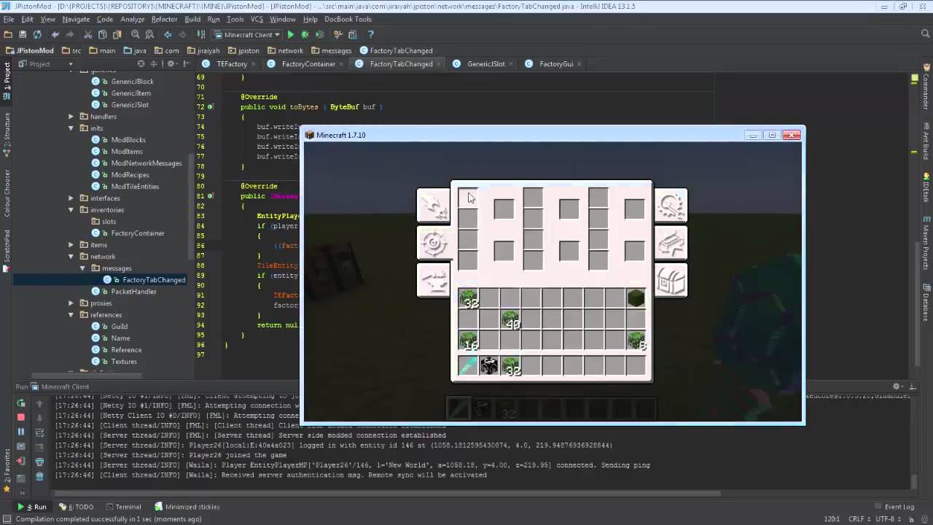Viewport: 933px width, 525px height.
Task: Click the Debug bug icon in toolbar
Action: [x=305, y=34]
